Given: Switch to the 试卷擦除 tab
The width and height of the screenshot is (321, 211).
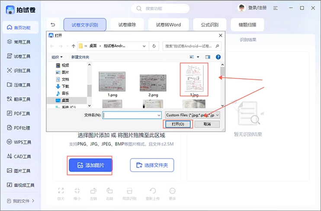Looking at the screenshot, I should 127,25.
